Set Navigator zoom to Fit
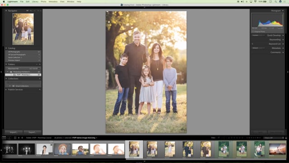 28,11
